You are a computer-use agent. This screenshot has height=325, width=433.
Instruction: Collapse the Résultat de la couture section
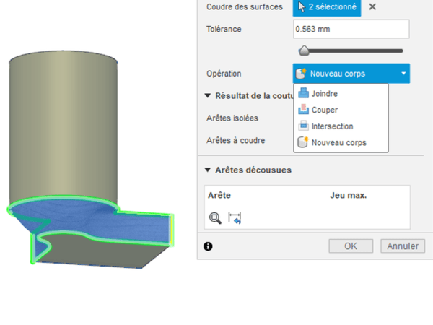click(x=208, y=95)
